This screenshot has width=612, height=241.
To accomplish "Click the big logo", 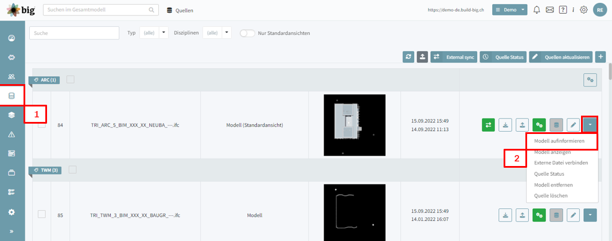I will click(20, 10).
